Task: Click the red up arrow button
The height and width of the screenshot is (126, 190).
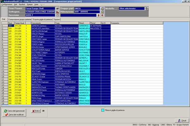Action: pyautogui.click(x=98, y=15)
